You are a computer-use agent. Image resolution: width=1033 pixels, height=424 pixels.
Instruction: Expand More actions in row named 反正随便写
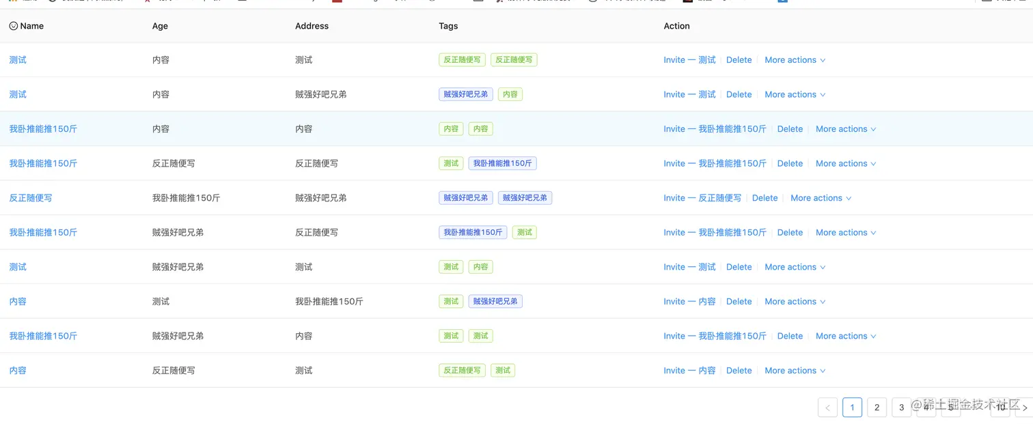821,198
